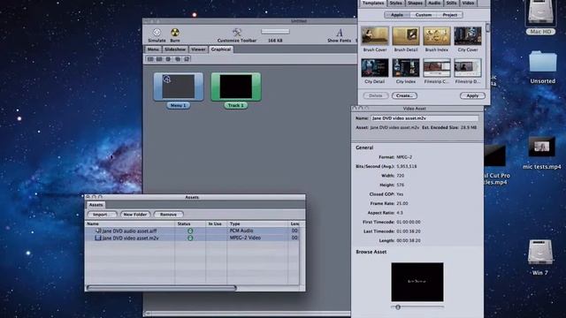Switch to the Menu tab
Viewport: 566px width, 318px height.
pos(153,49)
